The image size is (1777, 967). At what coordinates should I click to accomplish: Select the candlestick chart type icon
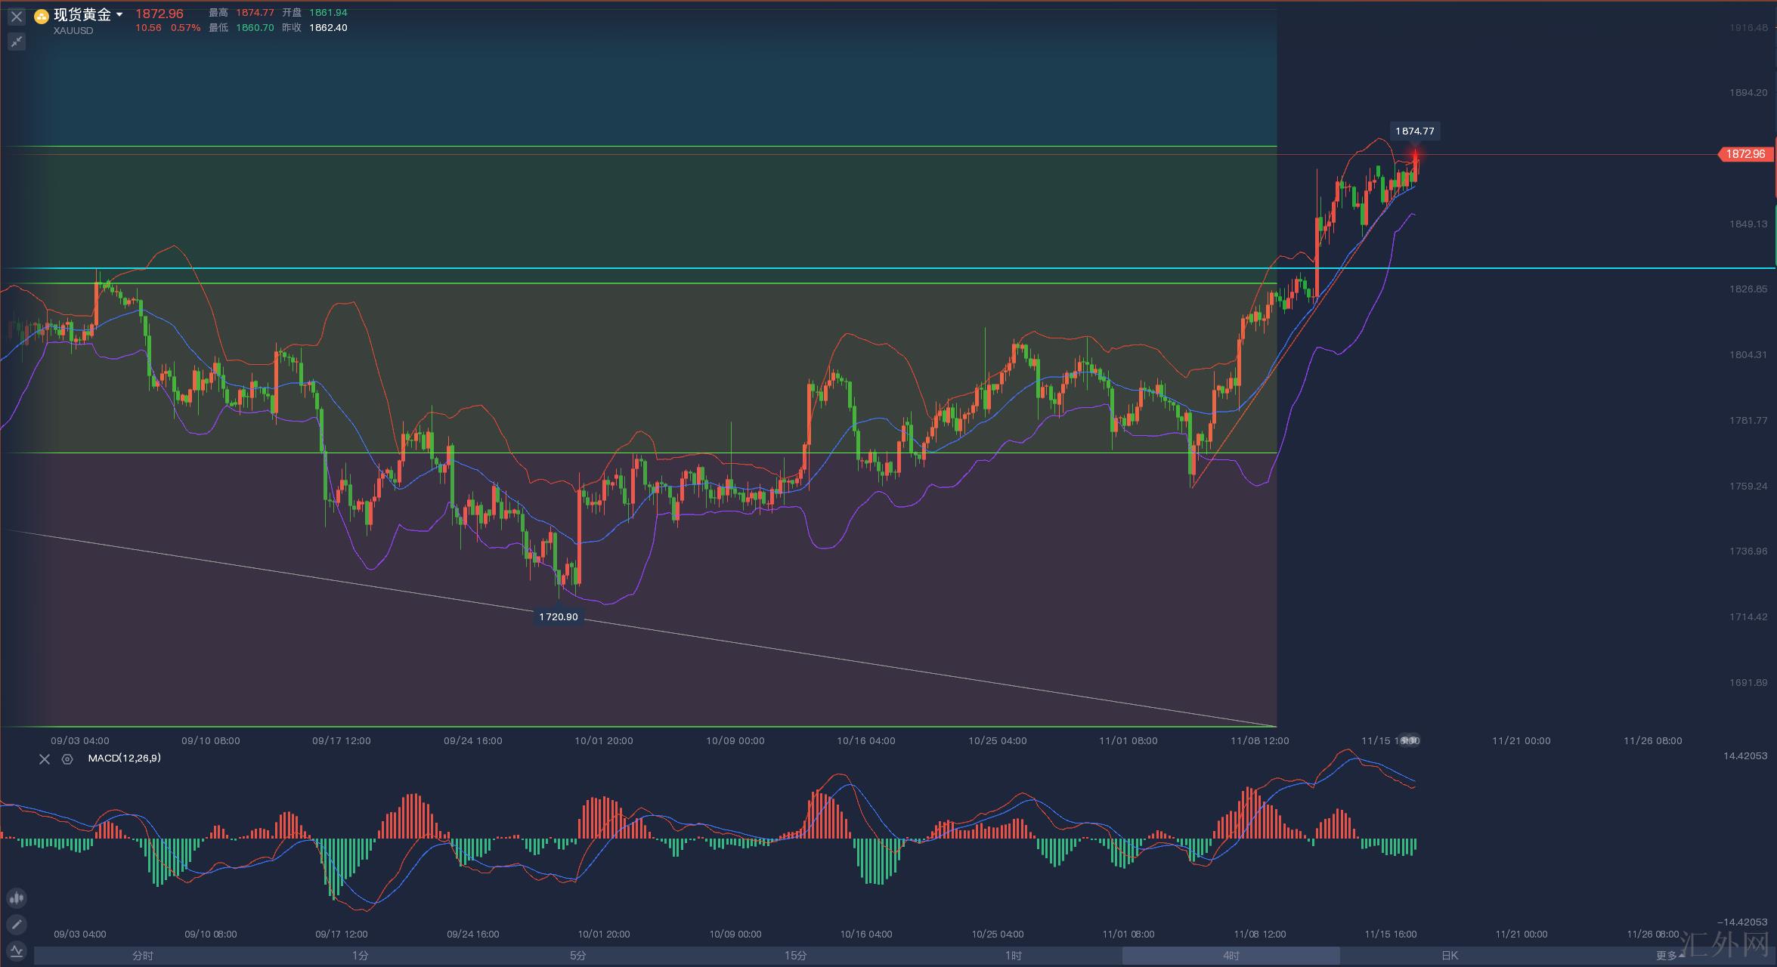tap(17, 898)
